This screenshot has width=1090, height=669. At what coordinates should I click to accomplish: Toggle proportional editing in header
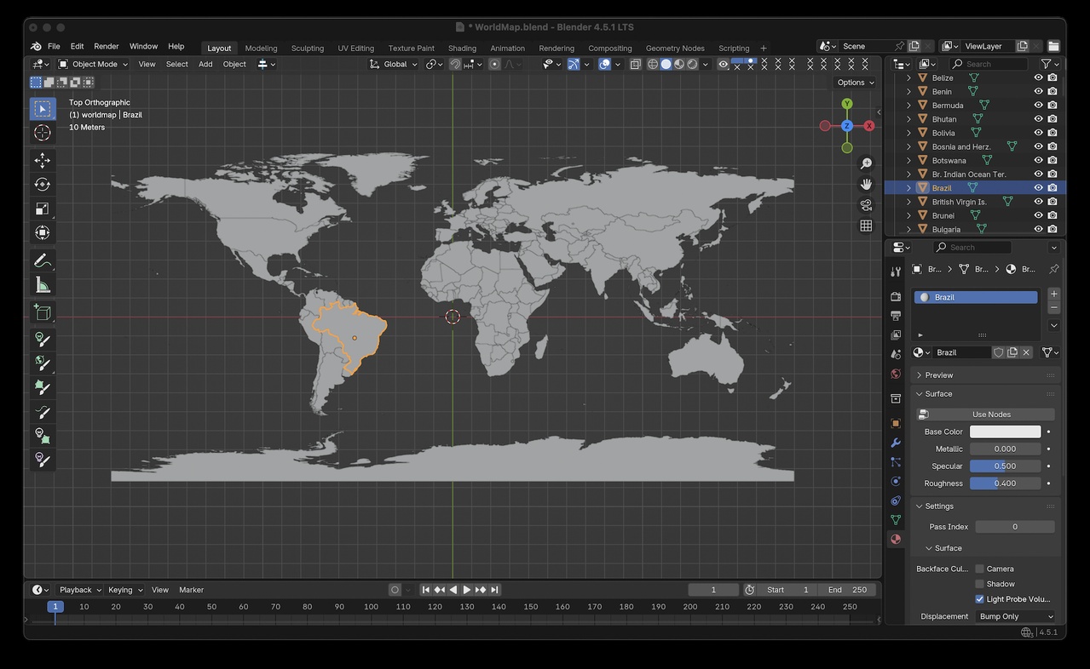point(494,64)
